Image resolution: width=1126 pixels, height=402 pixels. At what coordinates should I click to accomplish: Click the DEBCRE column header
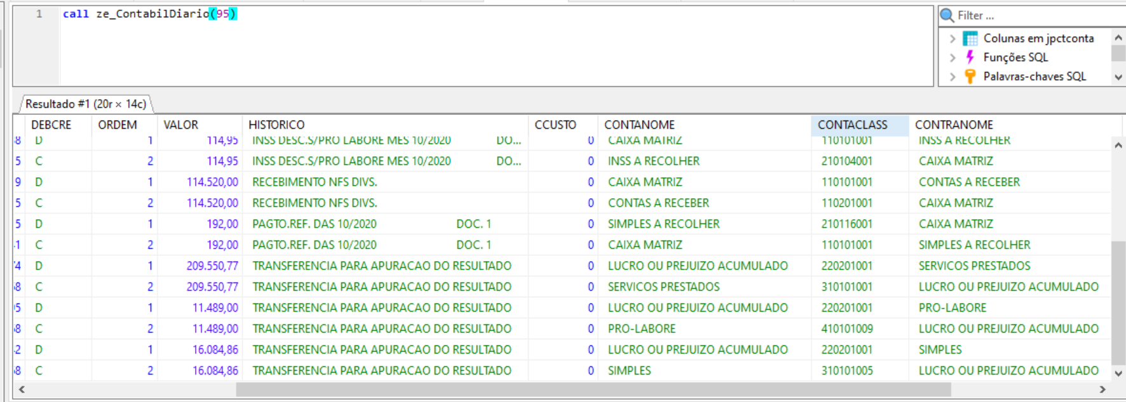[x=51, y=124]
